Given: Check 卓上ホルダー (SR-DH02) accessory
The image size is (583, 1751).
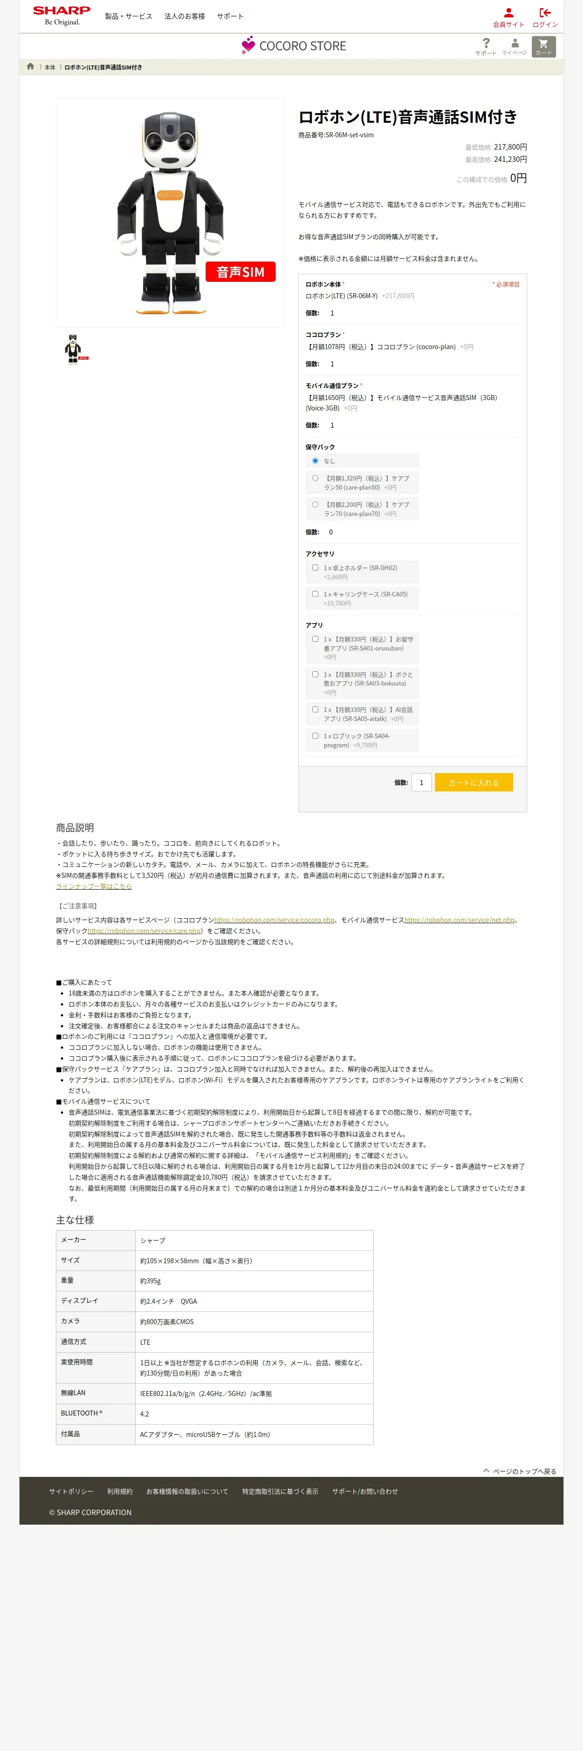Looking at the screenshot, I should (x=315, y=568).
